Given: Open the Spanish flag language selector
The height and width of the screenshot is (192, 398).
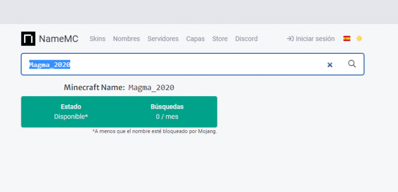Looking at the screenshot, I should tap(347, 39).
